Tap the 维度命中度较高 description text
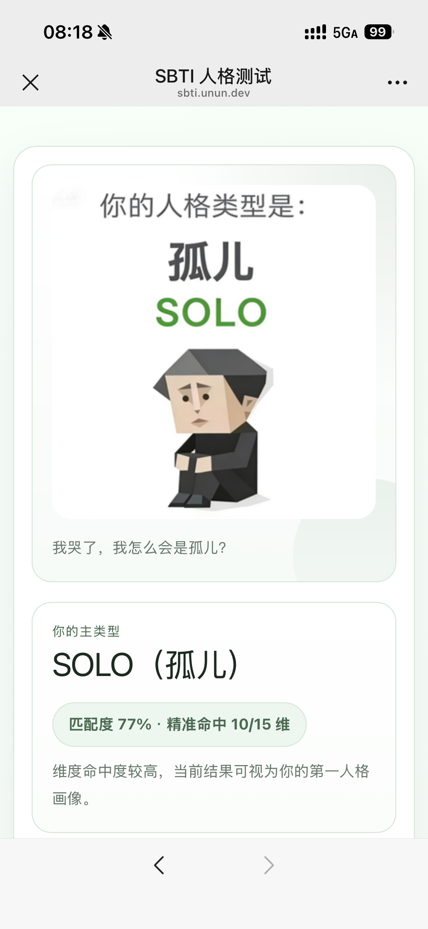This screenshot has width=428, height=929. point(211,784)
